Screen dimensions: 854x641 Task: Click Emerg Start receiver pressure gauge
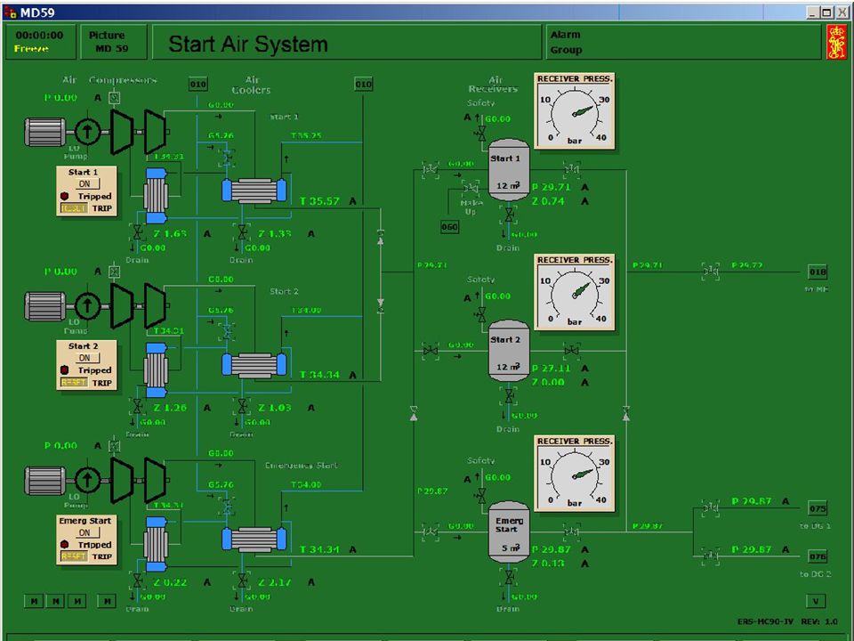click(x=575, y=473)
